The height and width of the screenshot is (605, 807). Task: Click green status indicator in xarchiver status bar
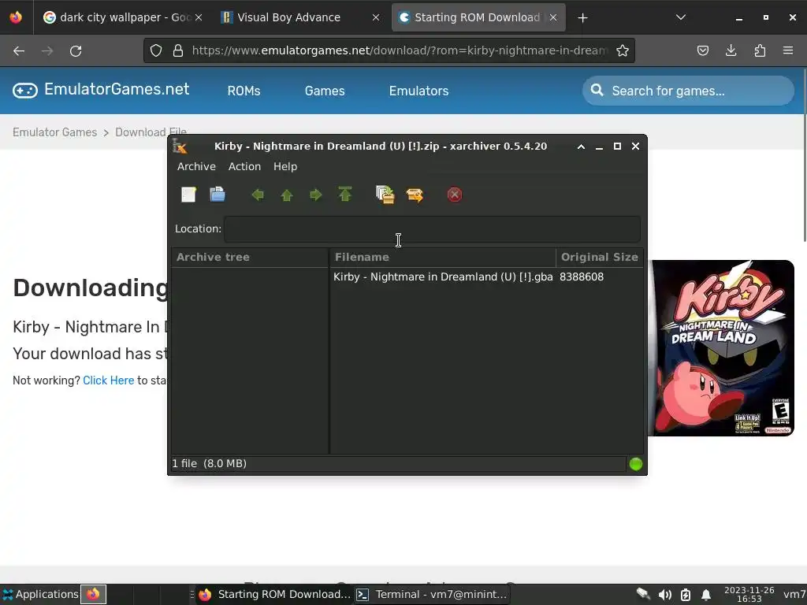tap(636, 464)
